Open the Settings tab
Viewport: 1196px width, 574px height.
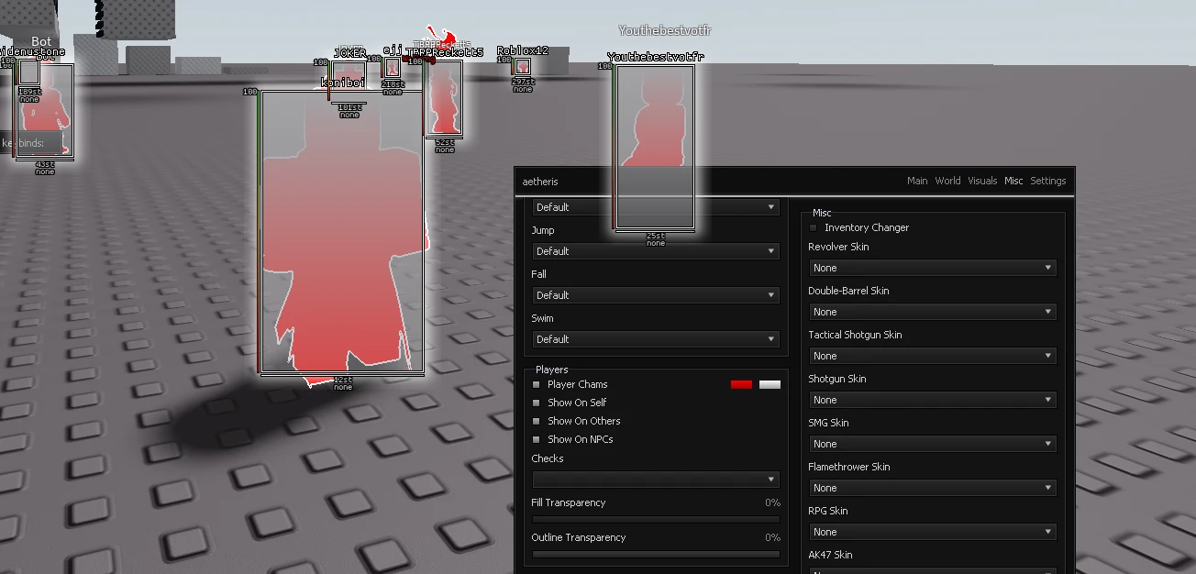pos(1048,181)
